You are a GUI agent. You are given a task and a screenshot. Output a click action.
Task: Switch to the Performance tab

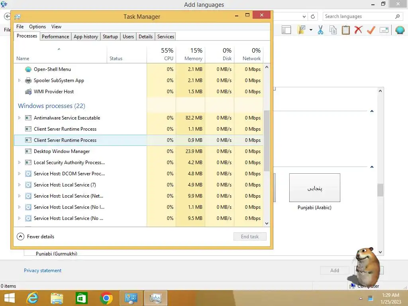(55, 37)
